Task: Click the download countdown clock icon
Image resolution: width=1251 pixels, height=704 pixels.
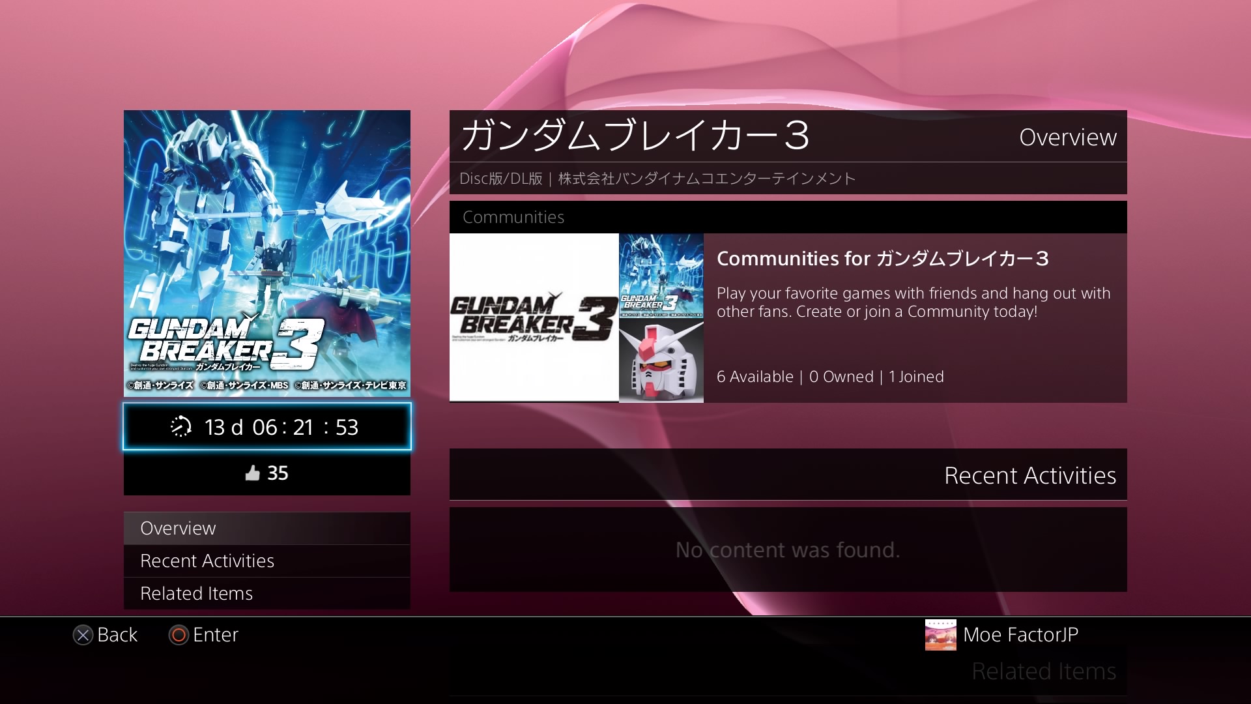Action: [x=180, y=427]
